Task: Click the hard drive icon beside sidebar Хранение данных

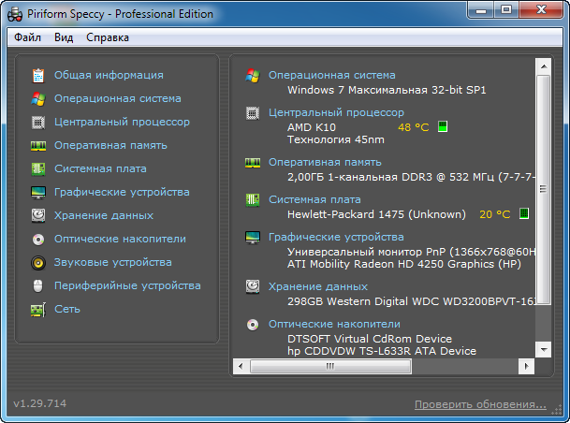Action: [x=38, y=215]
